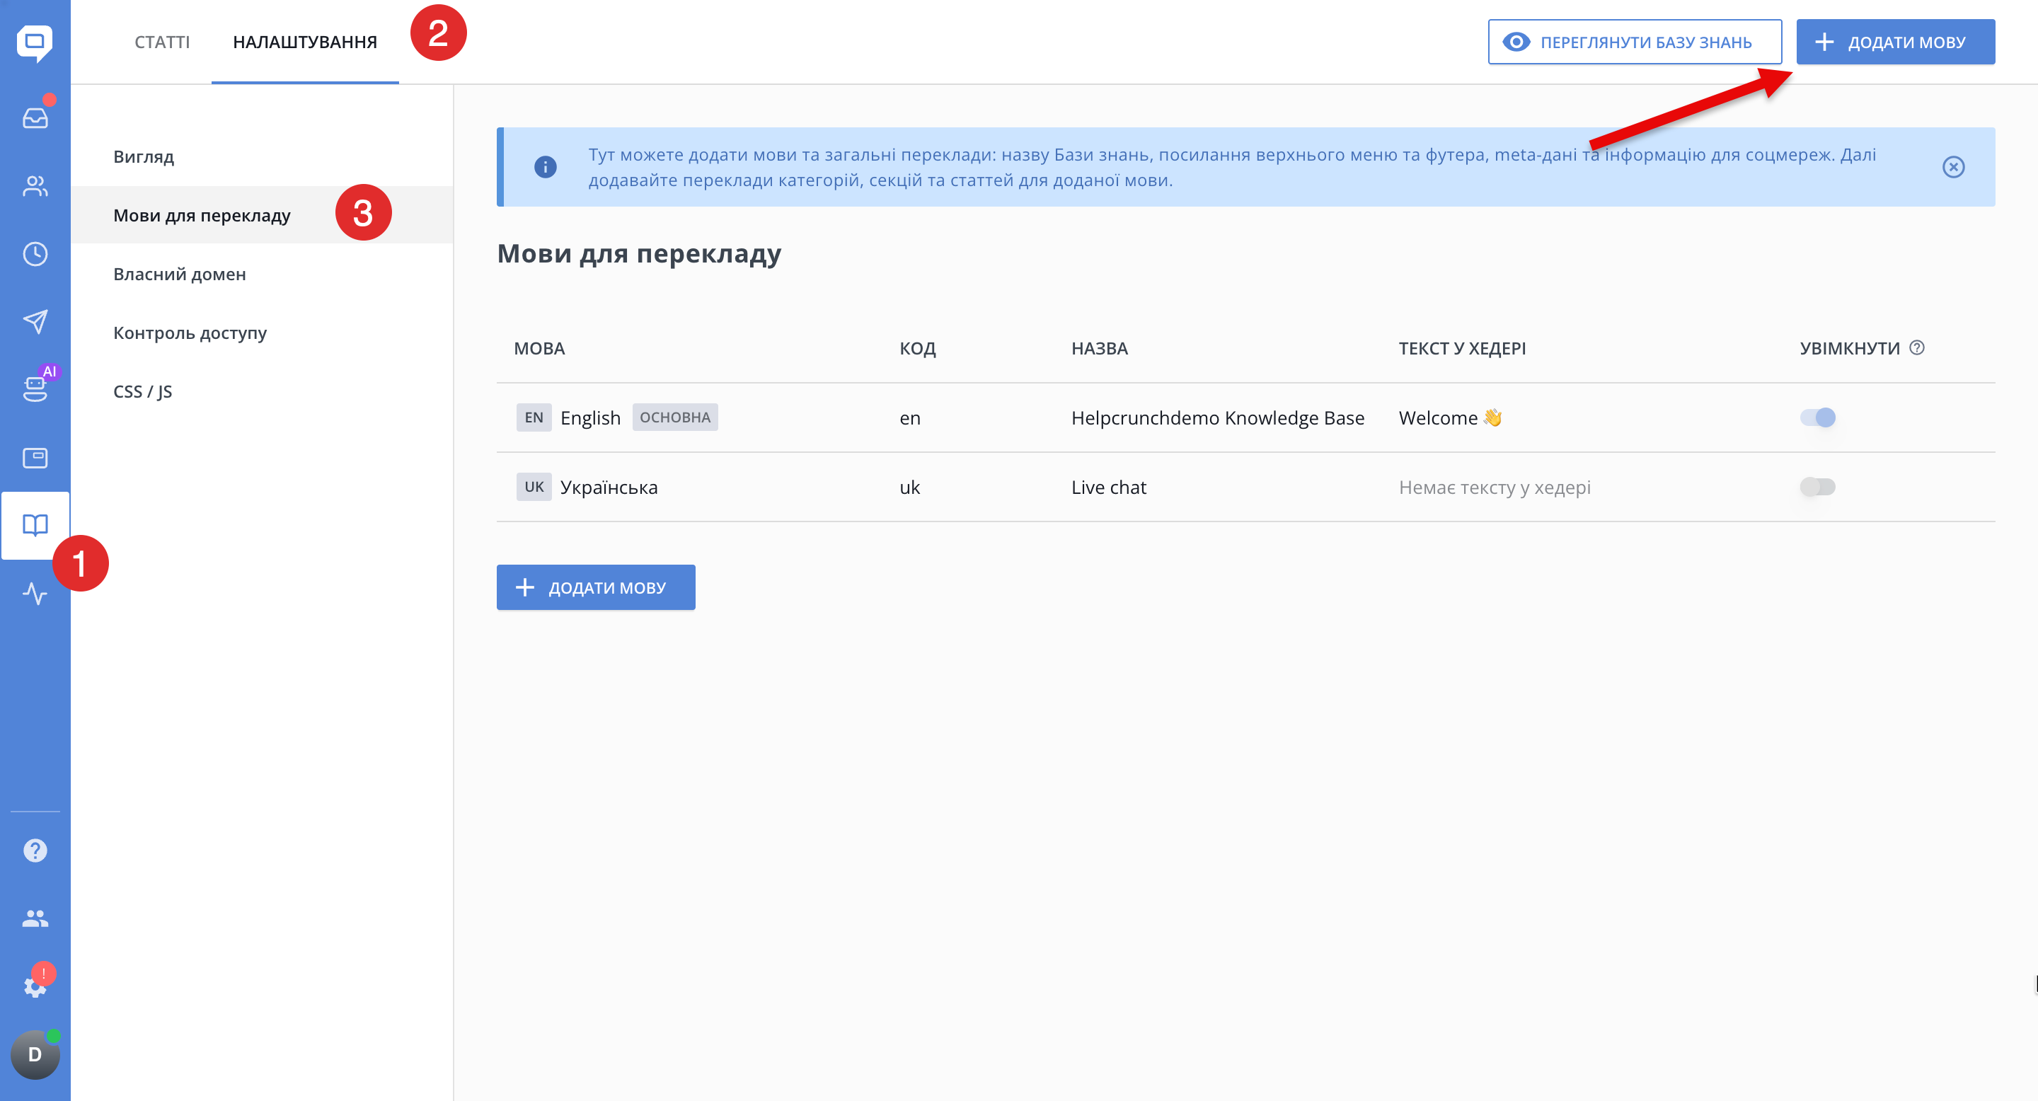This screenshot has width=2038, height=1101.
Task: Select the Налаштування tab
Action: [x=304, y=42]
